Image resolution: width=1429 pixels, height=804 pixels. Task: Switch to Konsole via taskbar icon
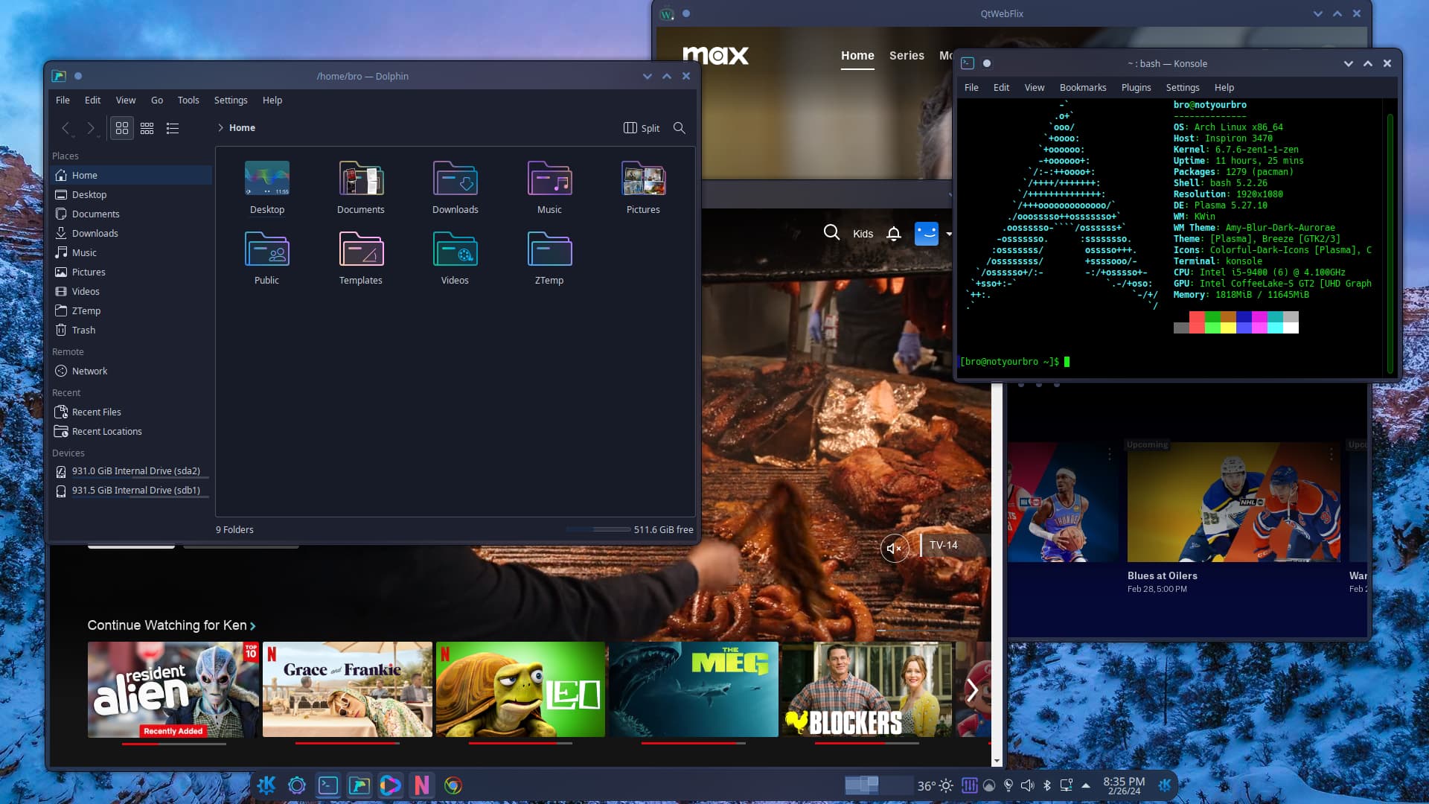coord(328,785)
